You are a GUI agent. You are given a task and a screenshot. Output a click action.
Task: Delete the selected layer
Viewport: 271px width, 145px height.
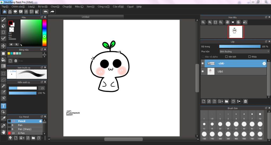click(x=245, y=102)
